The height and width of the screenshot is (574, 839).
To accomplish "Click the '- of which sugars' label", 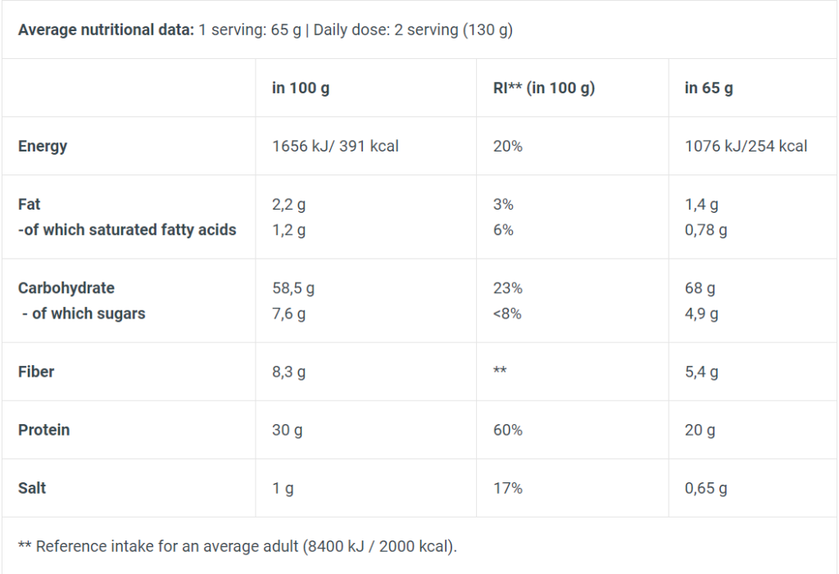I will click(x=84, y=314).
